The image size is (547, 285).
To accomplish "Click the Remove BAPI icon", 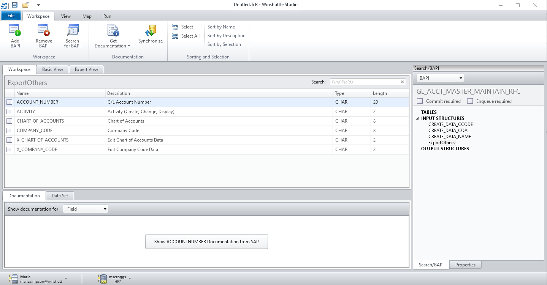I will point(44,30).
